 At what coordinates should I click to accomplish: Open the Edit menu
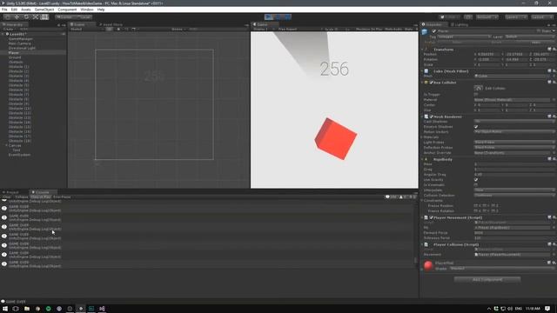point(14,10)
